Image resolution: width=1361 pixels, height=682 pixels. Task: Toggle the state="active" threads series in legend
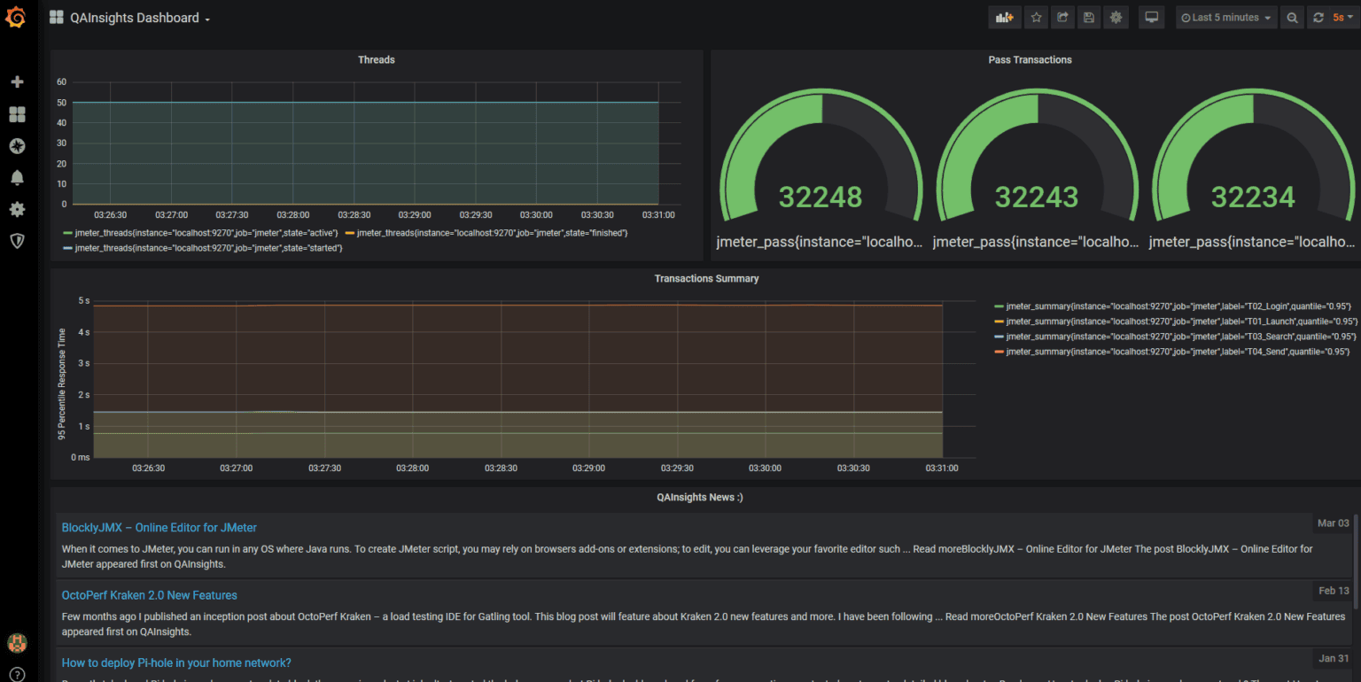(x=206, y=232)
